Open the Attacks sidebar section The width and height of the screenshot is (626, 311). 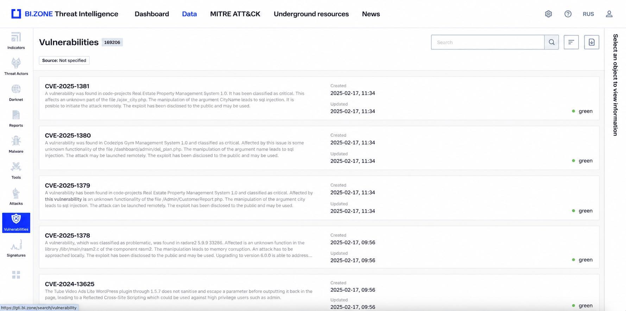(x=16, y=197)
